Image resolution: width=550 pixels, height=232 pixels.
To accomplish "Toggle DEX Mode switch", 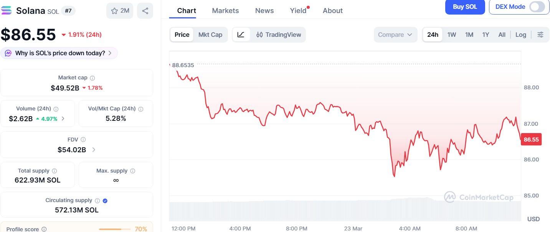I will click(537, 7).
